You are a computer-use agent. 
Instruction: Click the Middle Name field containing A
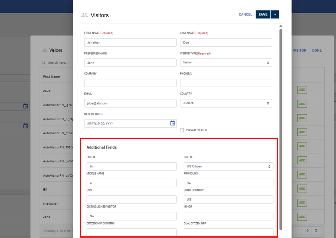tap(131, 183)
